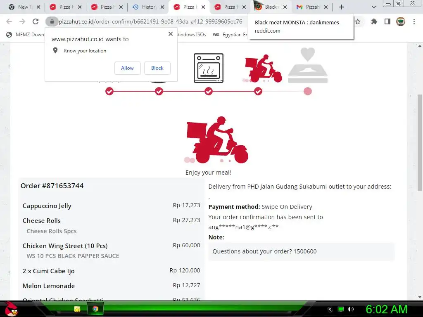Viewport: 423px width, 317px height.
Task: Click the large red delivery rider image
Action: pos(216,140)
